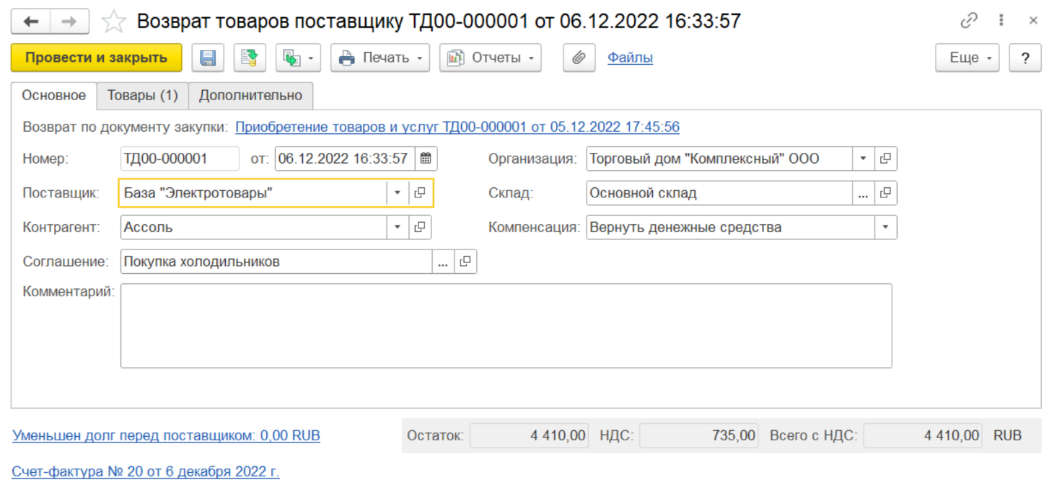This screenshot has height=493, width=1062.
Task: Expand the Поставщик dropdown list
Action: click(397, 193)
